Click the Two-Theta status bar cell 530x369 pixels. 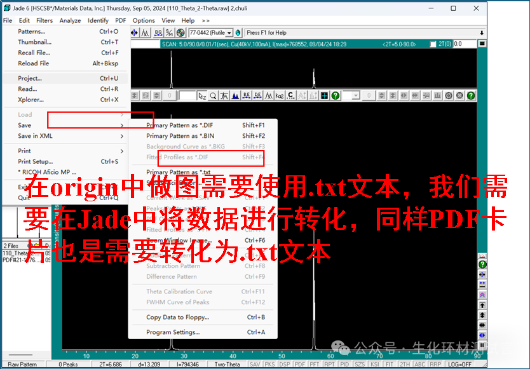coord(227,365)
